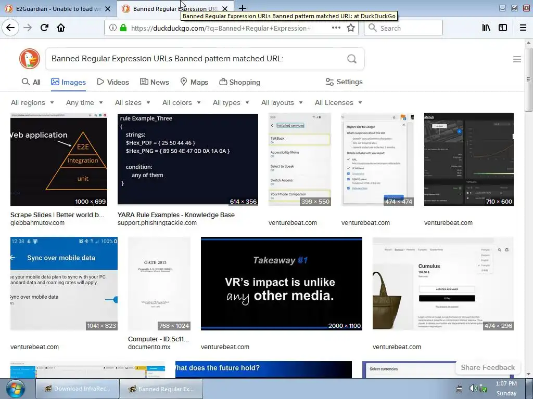This screenshot has width=533, height=399.
Task: Click the keyboard tray icon
Action: 459,389
